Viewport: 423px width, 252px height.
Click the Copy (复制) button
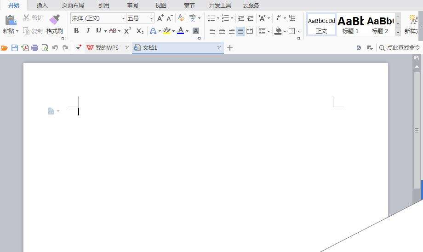click(x=33, y=31)
